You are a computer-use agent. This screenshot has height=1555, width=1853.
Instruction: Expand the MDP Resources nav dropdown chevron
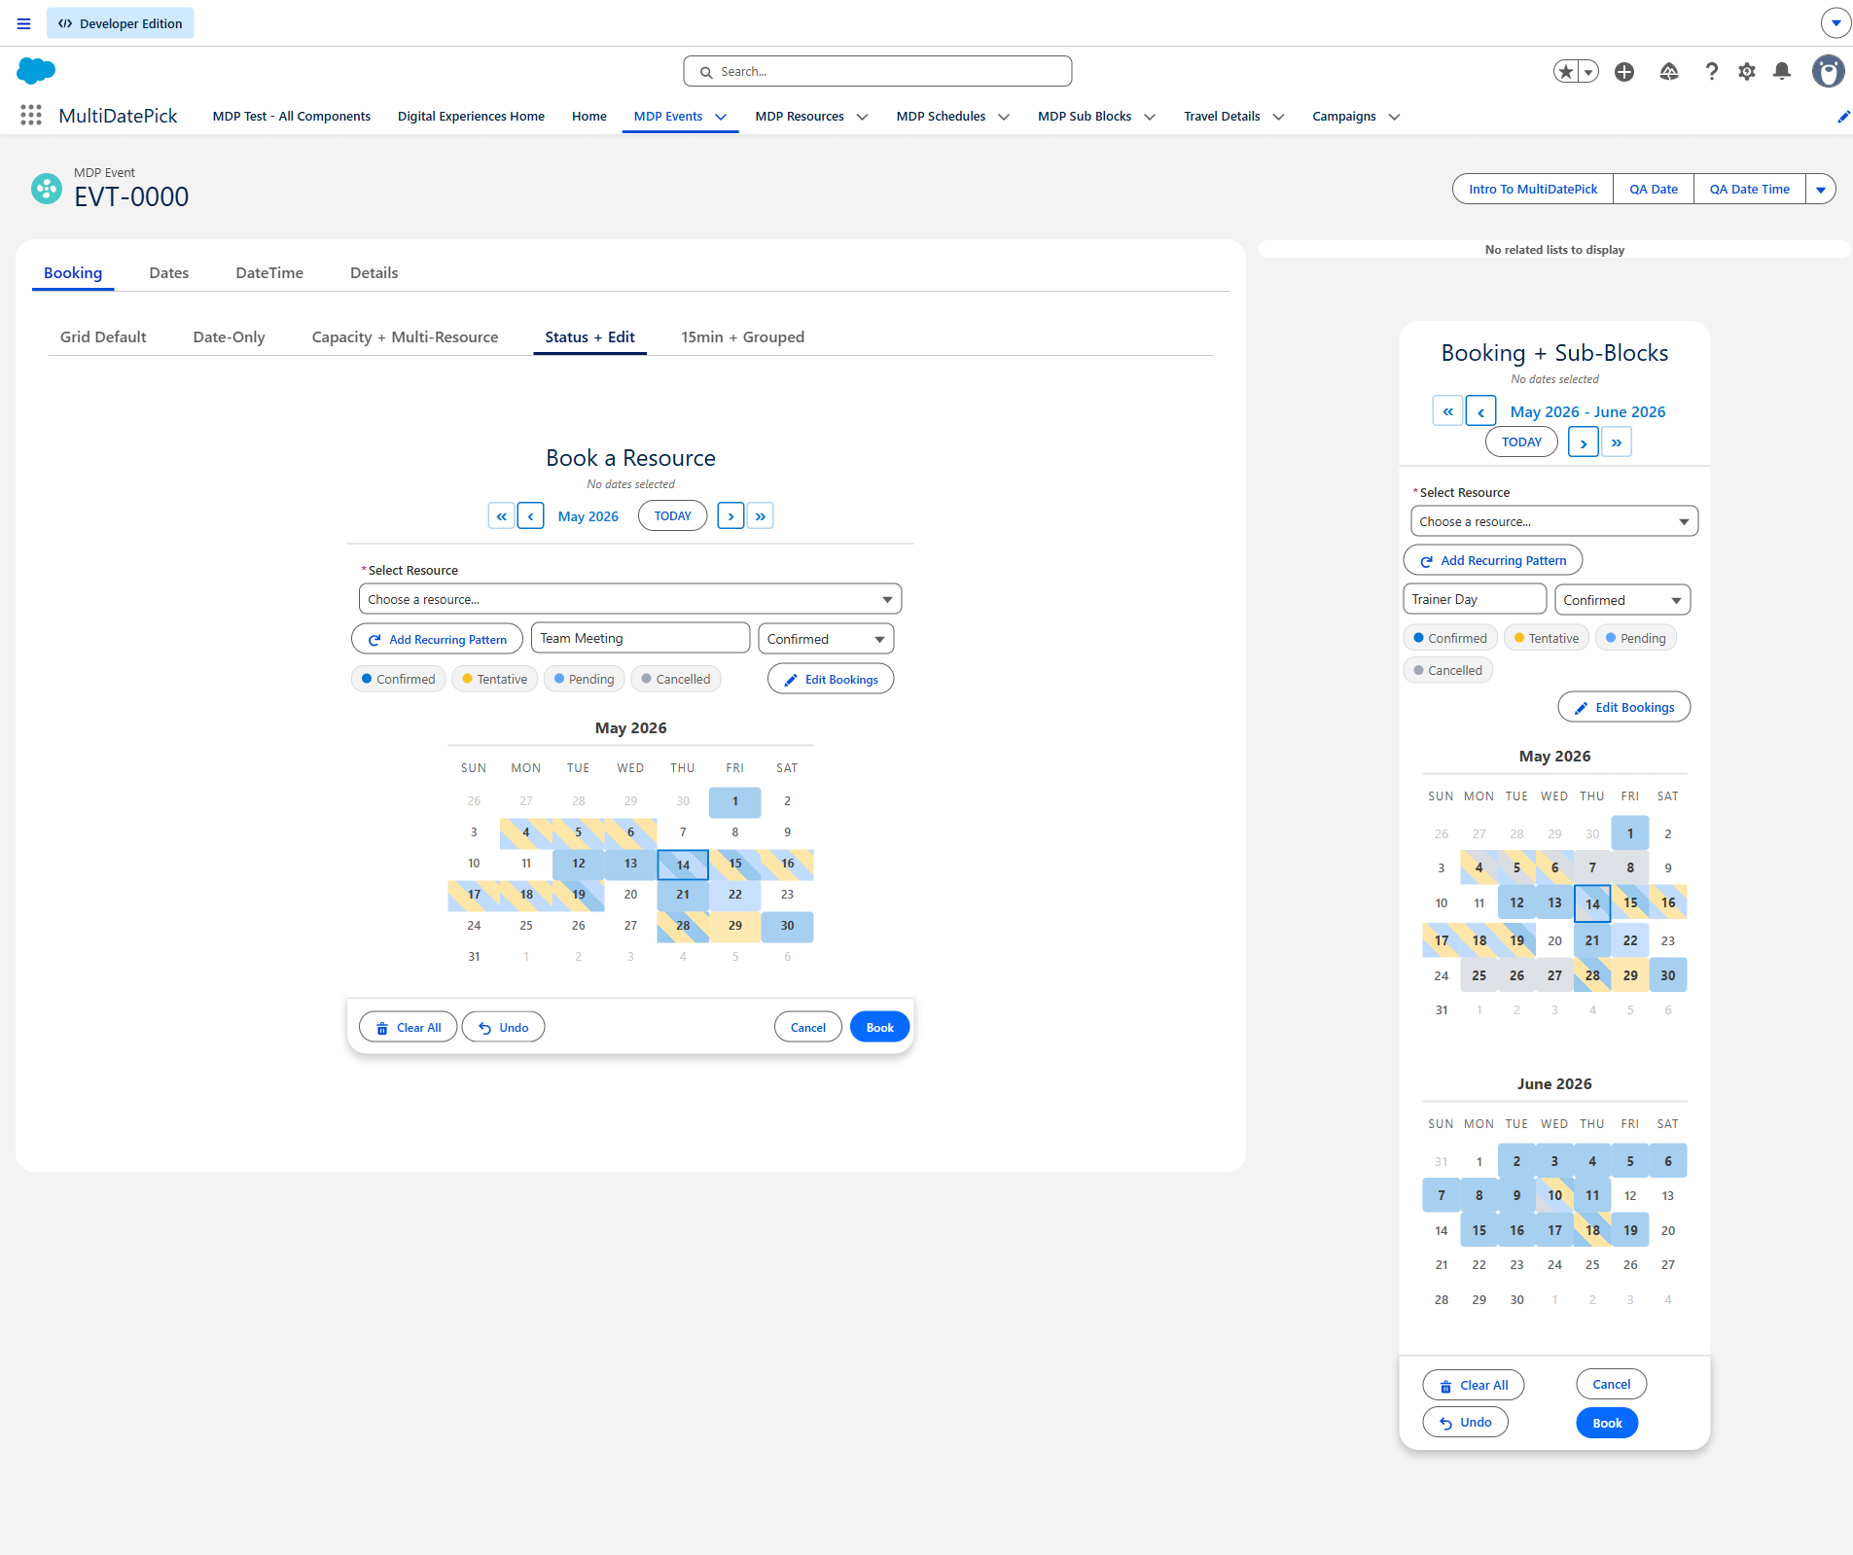pyautogui.click(x=862, y=117)
